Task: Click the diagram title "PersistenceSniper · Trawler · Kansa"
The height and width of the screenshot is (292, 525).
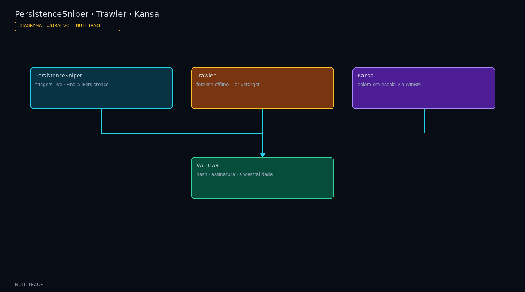Action: [x=87, y=14]
